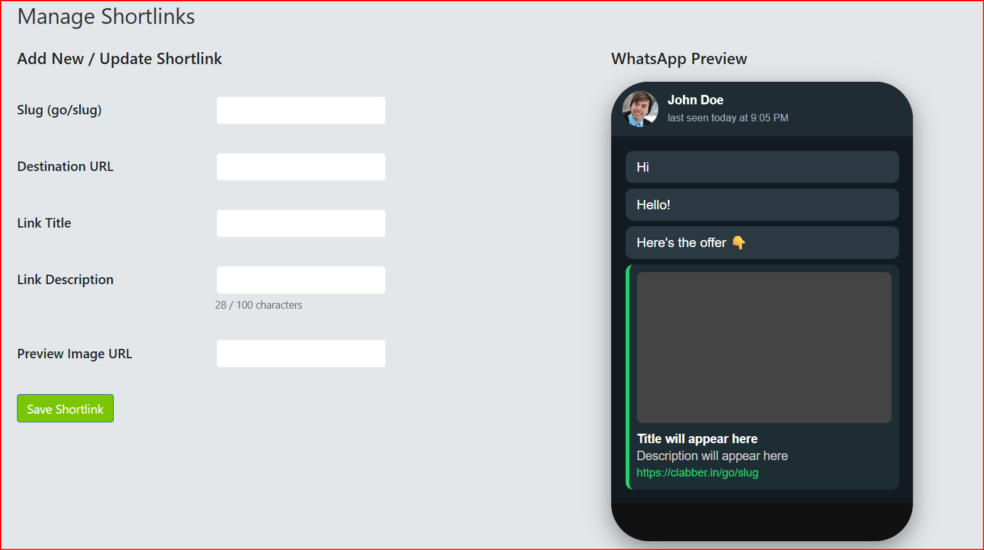Click the '28 / 100 characters' counter

pyautogui.click(x=258, y=305)
